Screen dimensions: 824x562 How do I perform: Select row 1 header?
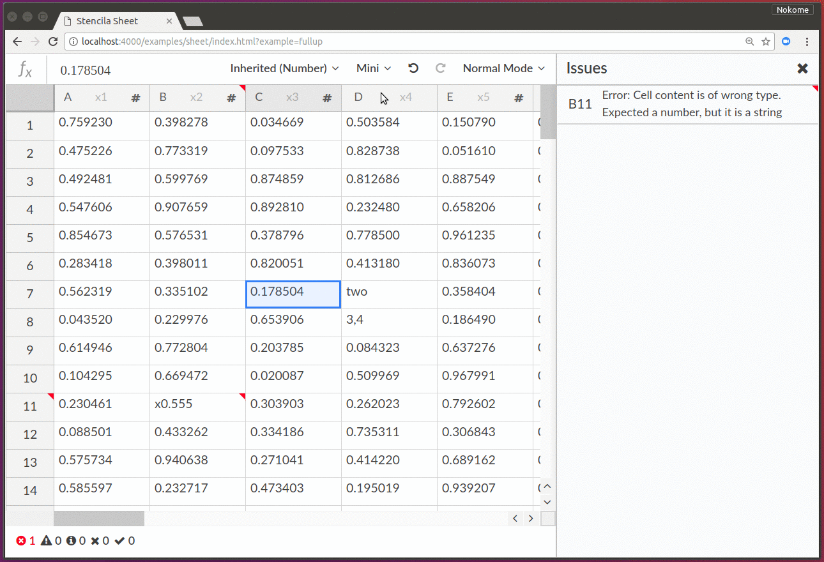tap(30, 126)
